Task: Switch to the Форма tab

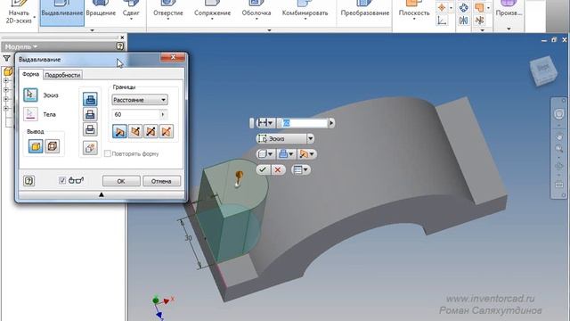Action: pyautogui.click(x=30, y=74)
